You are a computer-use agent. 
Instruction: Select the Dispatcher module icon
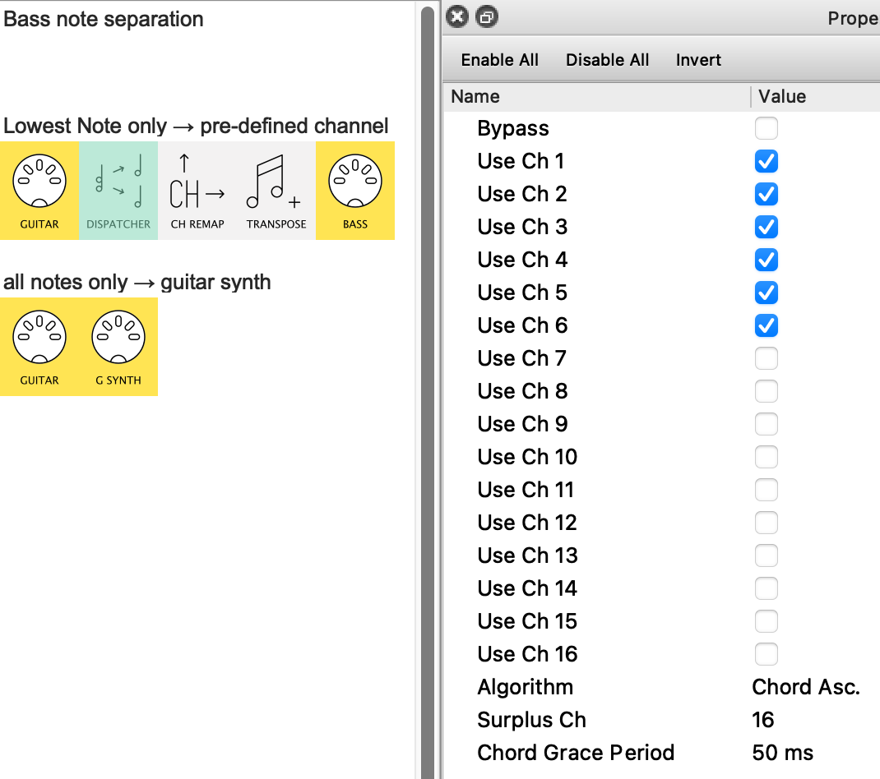tap(118, 191)
